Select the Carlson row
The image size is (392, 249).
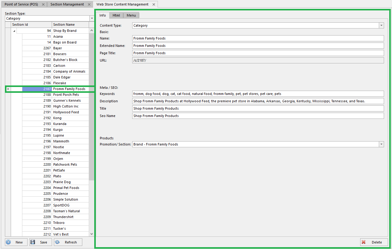pos(55,66)
